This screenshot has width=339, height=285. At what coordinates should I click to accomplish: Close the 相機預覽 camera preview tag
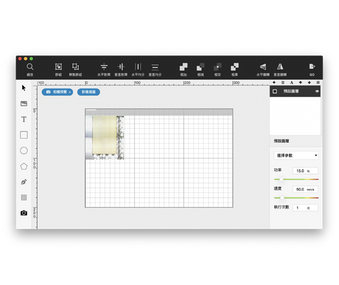(x=69, y=92)
